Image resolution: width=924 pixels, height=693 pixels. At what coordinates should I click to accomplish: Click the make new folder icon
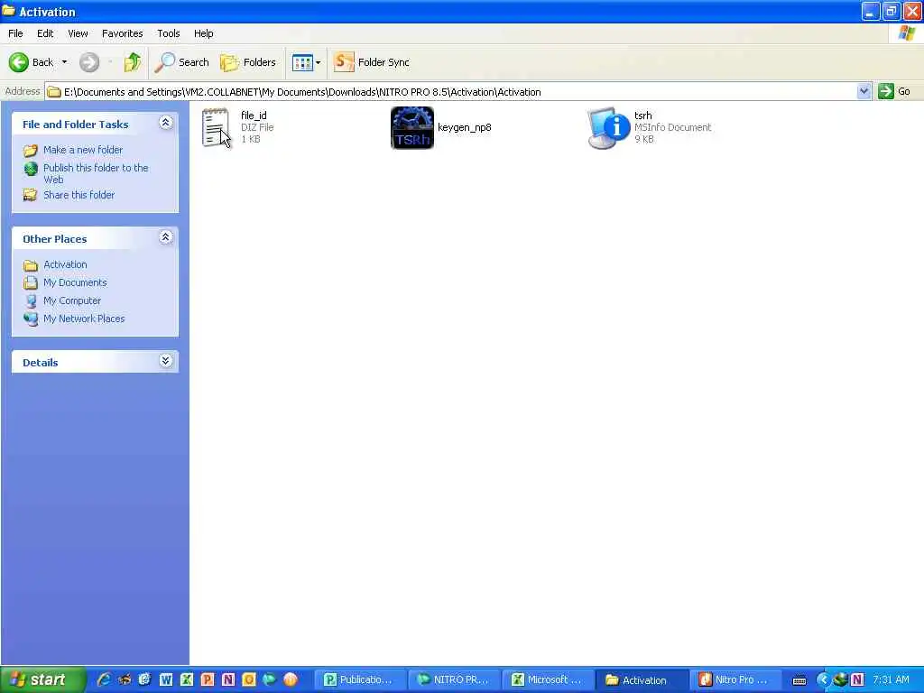tap(31, 151)
